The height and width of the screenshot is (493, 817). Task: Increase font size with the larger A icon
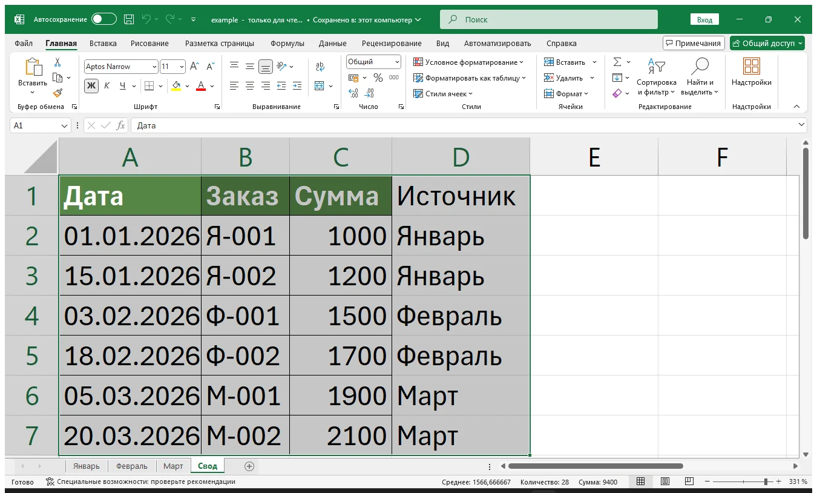point(194,67)
